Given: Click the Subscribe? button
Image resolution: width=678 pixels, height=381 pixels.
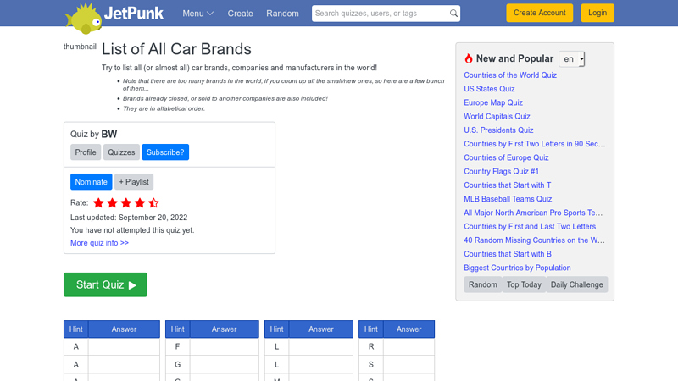Looking at the screenshot, I should coord(165,152).
